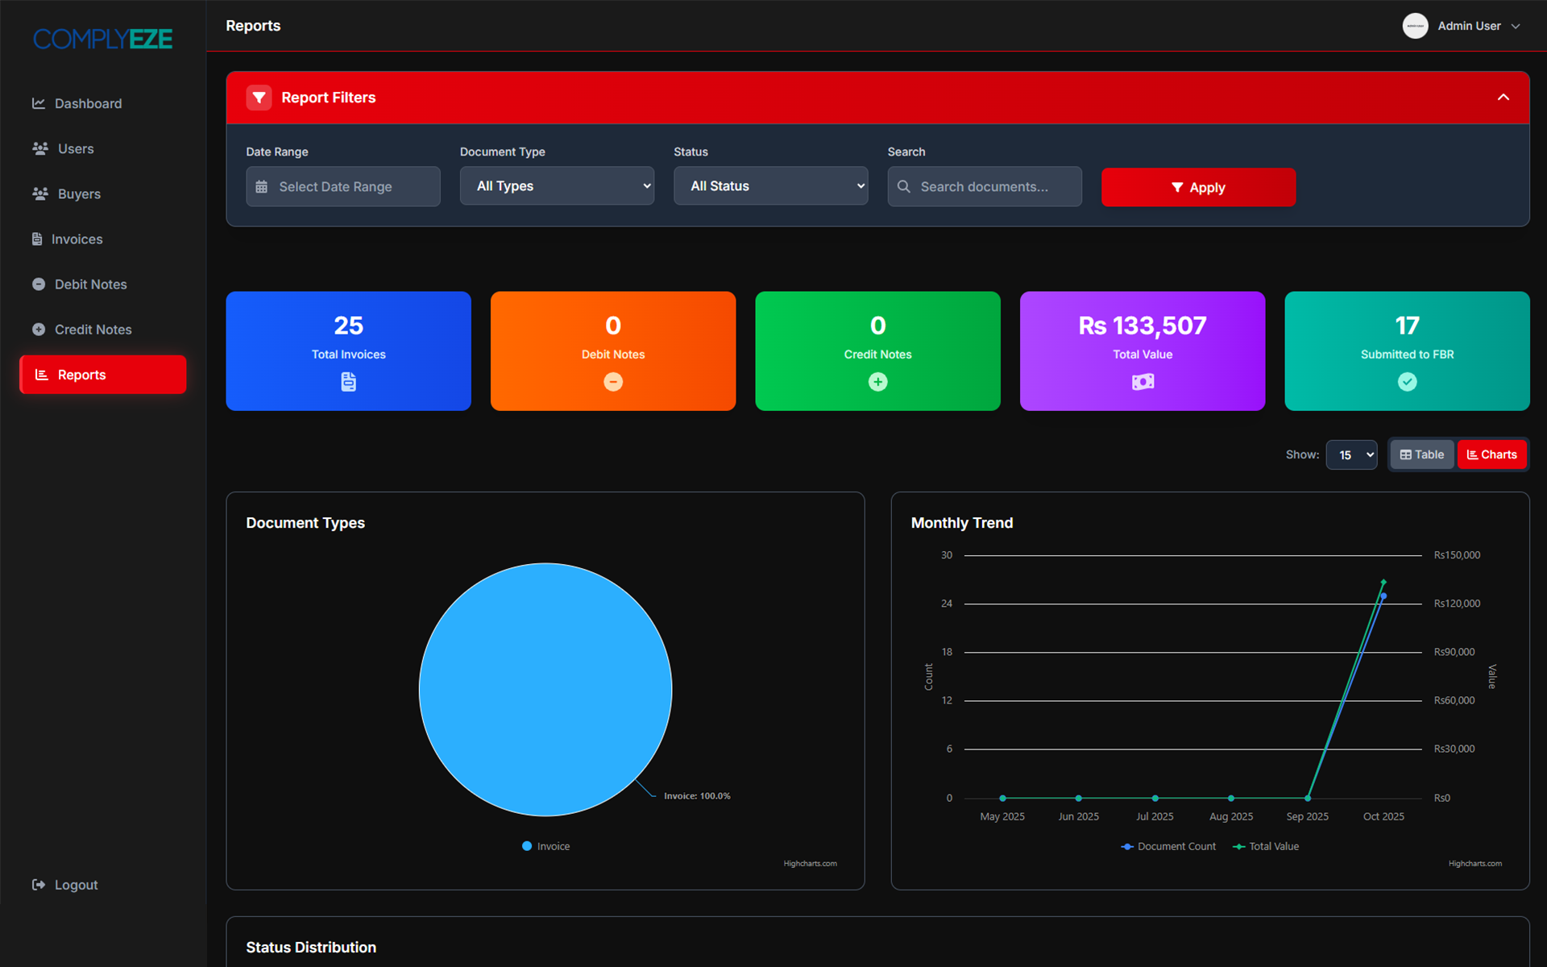Click the Admin User avatar
The image size is (1547, 967).
pos(1415,26)
